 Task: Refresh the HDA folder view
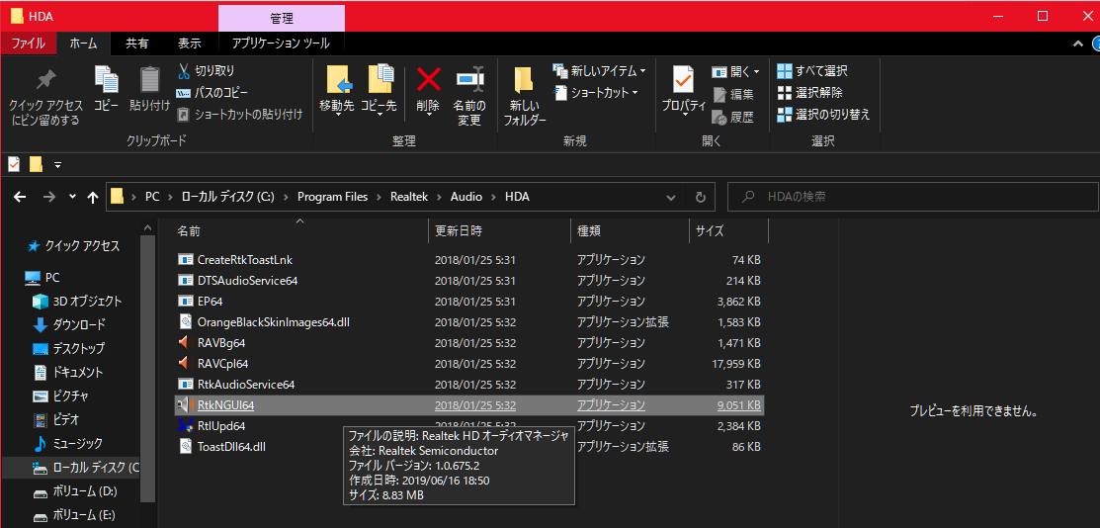point(700,198)
